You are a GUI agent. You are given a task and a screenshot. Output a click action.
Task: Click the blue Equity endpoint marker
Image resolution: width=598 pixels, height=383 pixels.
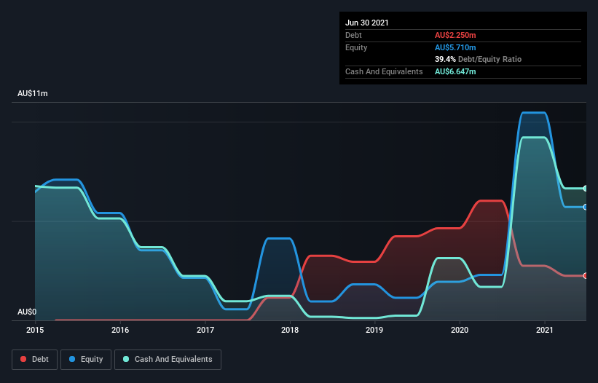pos(586,207)
